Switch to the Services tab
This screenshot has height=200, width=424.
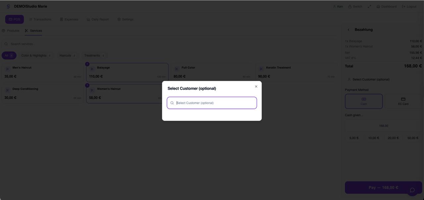click(x=33, y=31)
